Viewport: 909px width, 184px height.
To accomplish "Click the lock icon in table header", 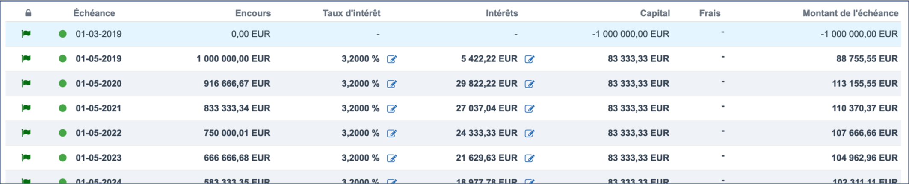I will coord(28,13).
